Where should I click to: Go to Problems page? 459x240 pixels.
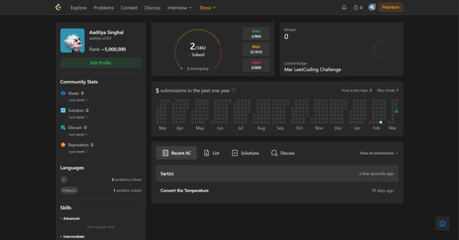coord(104,7)
